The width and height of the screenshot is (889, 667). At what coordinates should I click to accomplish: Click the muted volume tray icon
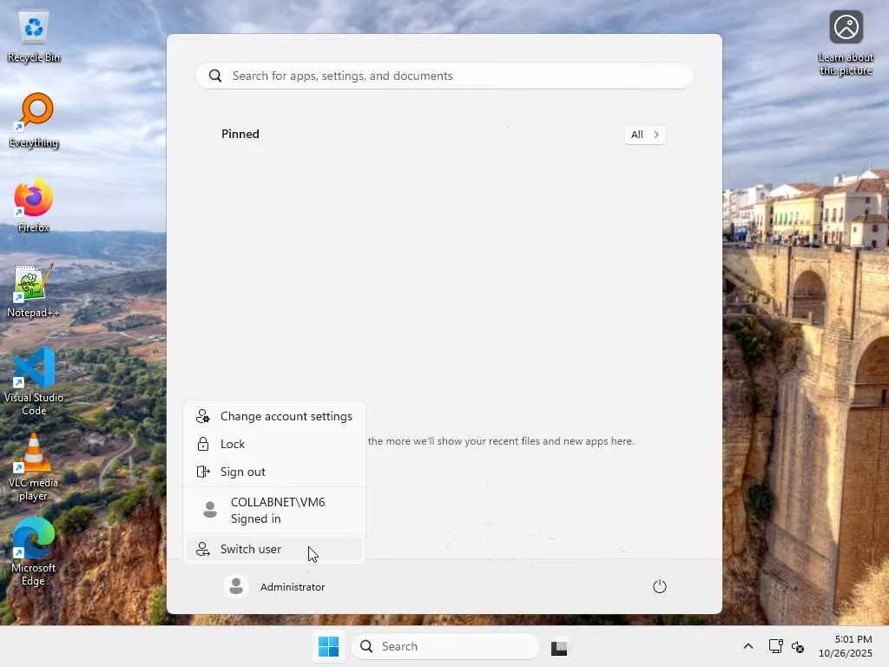point(798,646)
